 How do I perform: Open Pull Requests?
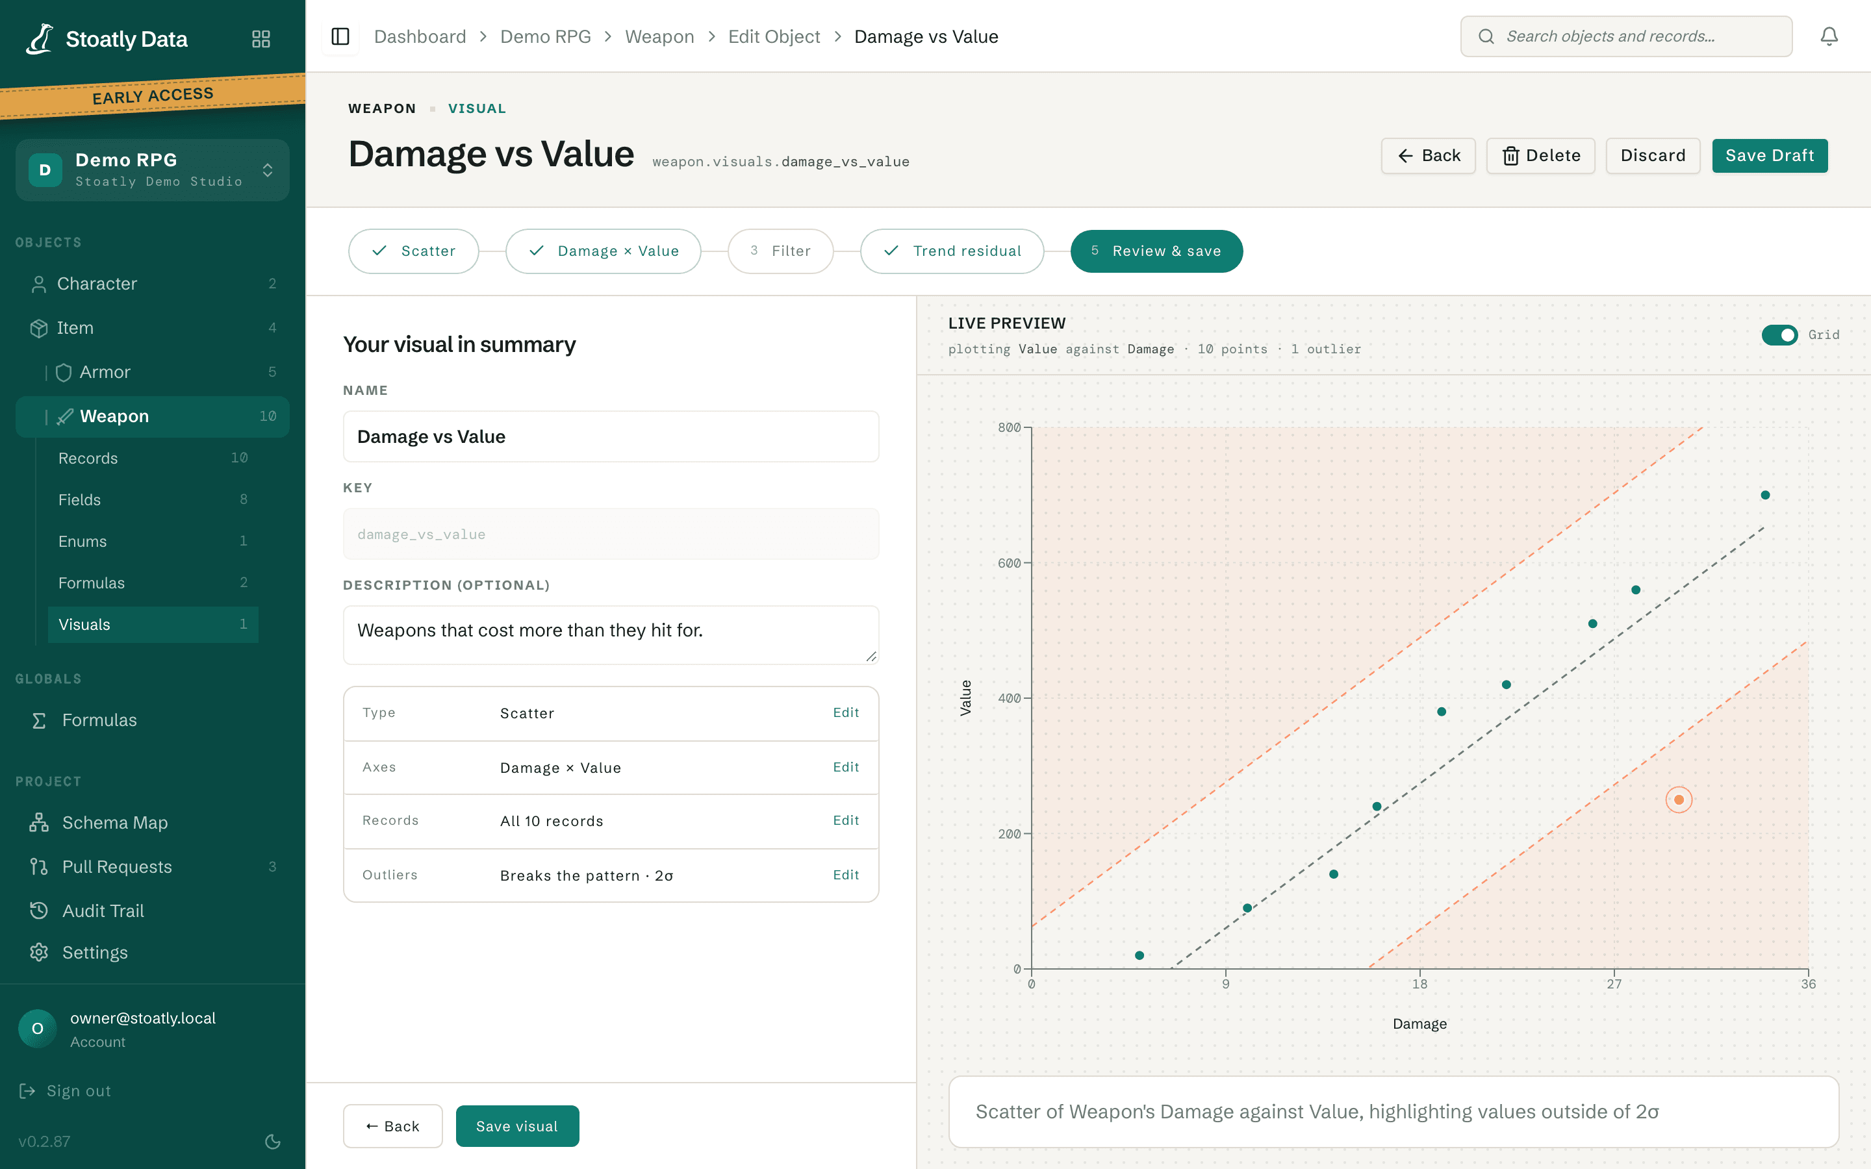click(152, 867)
